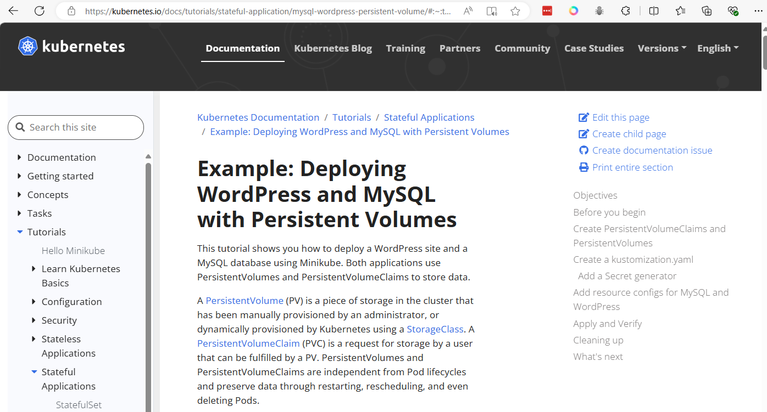
Task: Click the Create child page pencil icon
Action: [x=583, y=134]
